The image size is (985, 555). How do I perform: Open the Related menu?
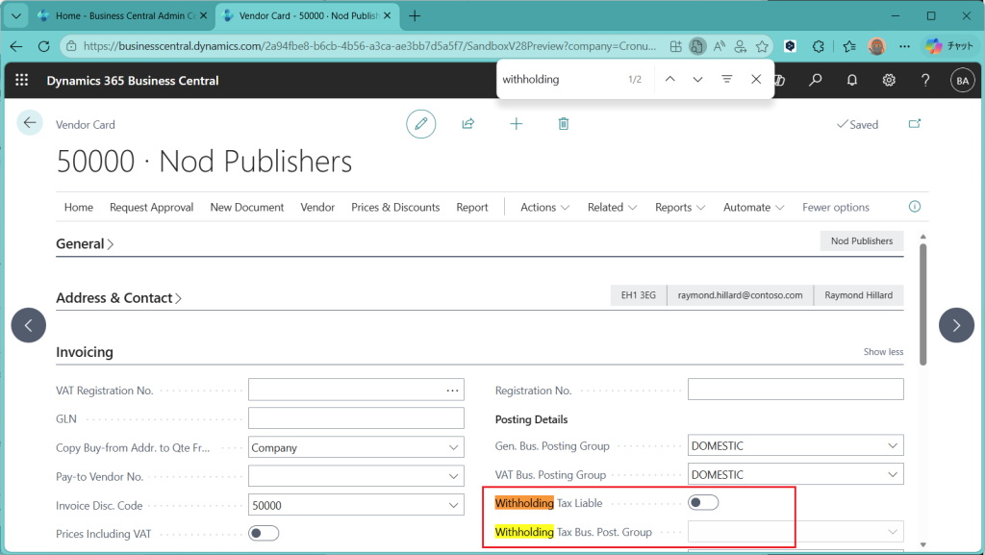[612, 208]
